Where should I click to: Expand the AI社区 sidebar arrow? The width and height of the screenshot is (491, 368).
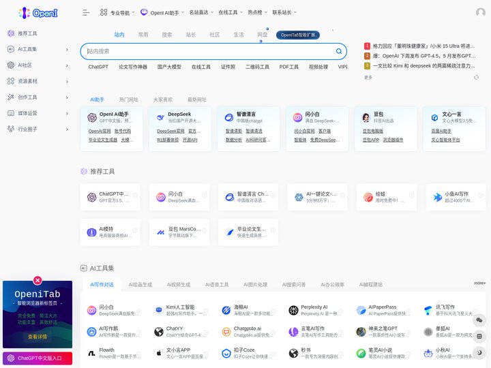click(67, 65)
